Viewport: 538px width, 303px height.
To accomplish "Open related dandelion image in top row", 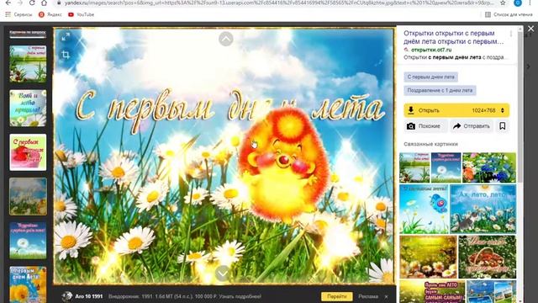I will (446, 167).
